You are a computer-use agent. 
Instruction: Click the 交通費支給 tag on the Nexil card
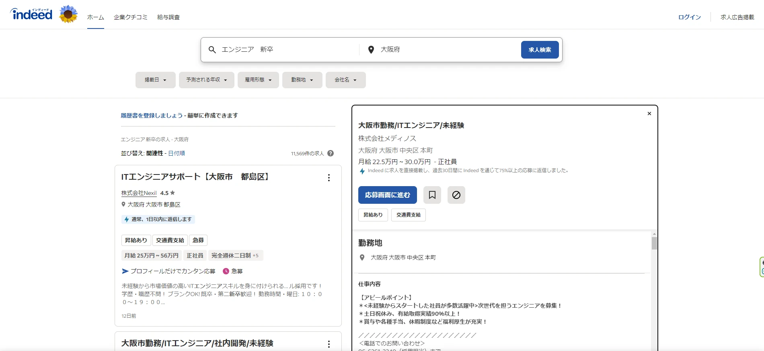(170, 240)
